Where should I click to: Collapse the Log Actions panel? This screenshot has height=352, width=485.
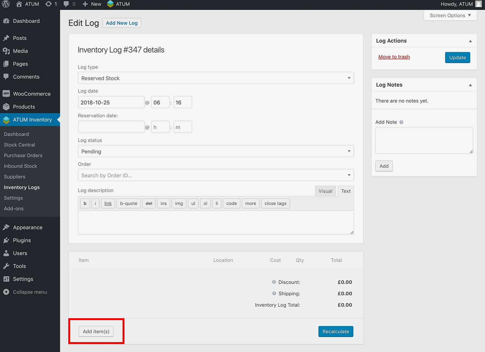click(470, 41)
